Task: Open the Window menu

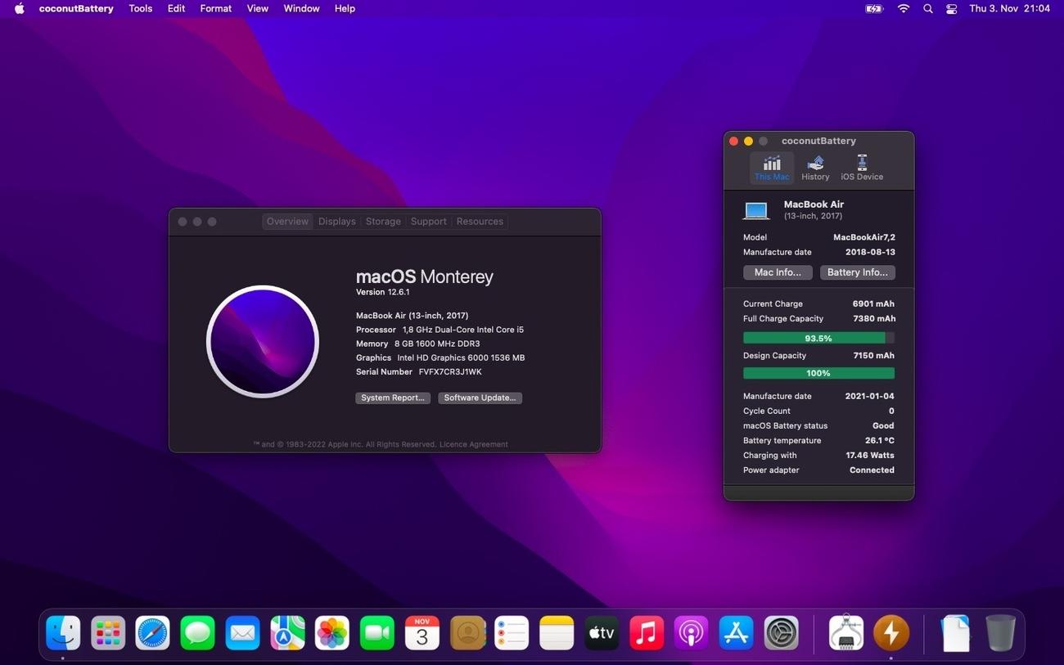Action: coord(301,8)
